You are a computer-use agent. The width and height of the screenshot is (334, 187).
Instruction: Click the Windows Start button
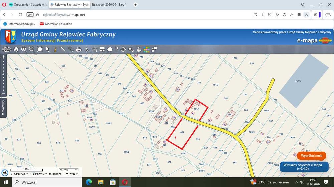pyautogui.click(x=6, y=182)
